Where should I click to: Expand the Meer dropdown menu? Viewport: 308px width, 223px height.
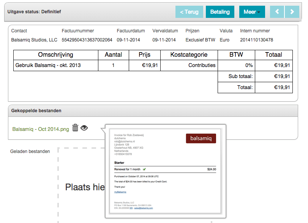(252, 12)
